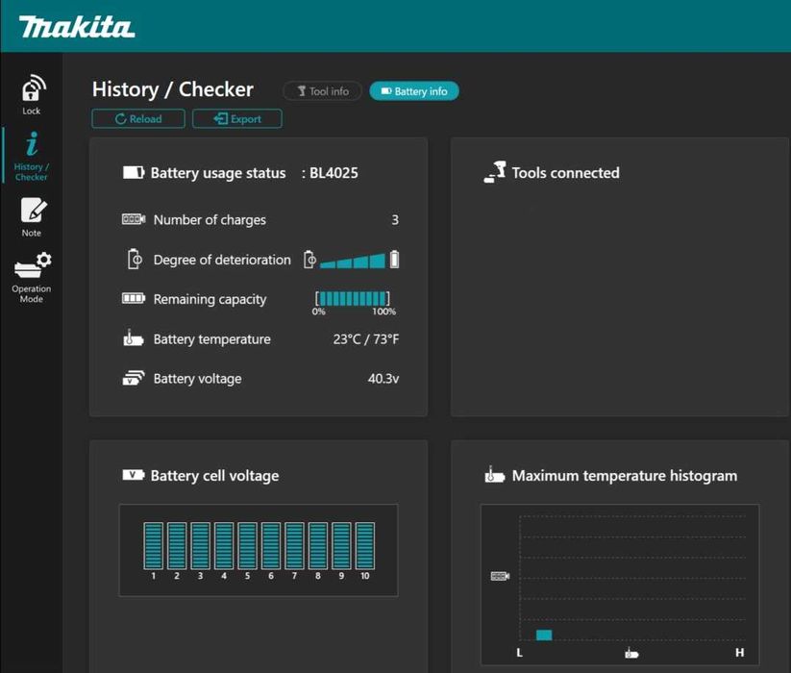The height and width of the screenshot is (673, 791).
Task: Select battery cell 7 bar
Action: coord(295,546)
